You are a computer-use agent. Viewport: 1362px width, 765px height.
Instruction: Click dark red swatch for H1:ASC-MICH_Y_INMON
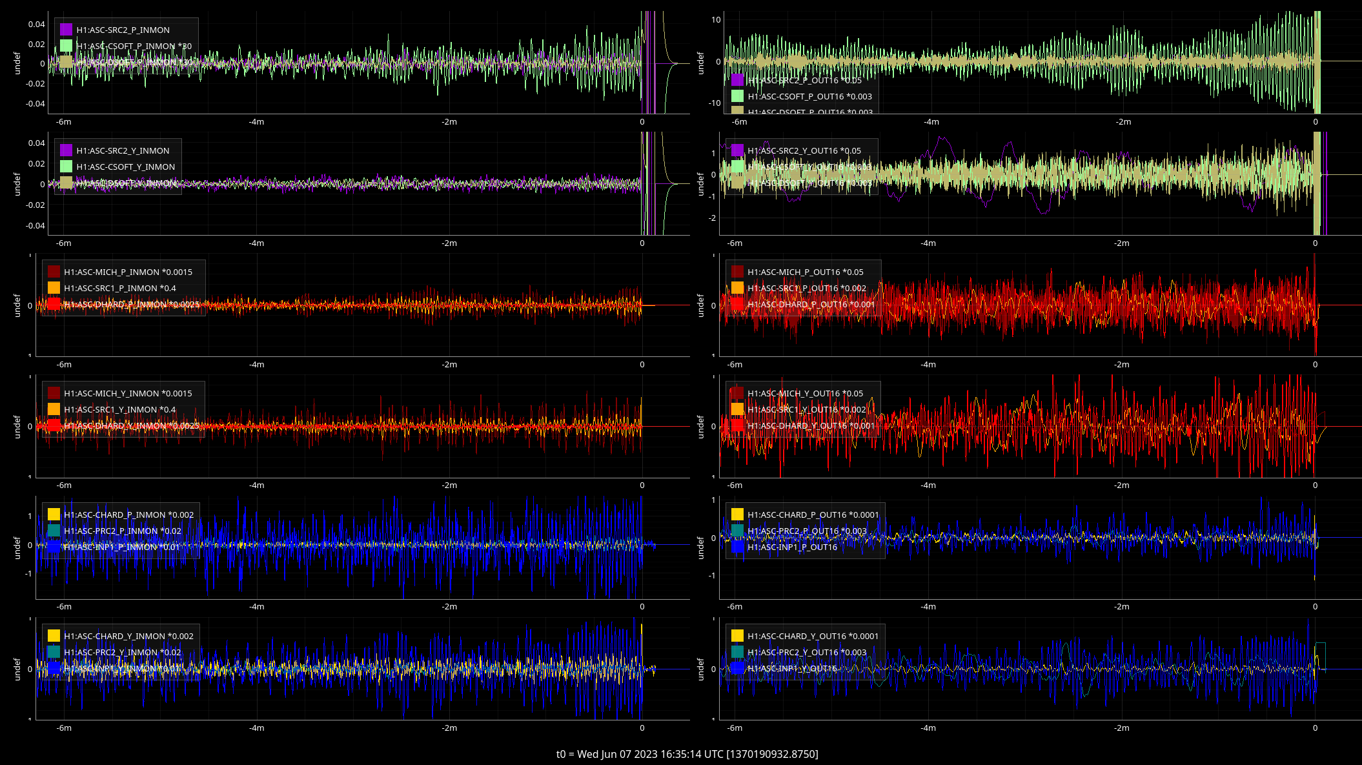click(54, 393)
